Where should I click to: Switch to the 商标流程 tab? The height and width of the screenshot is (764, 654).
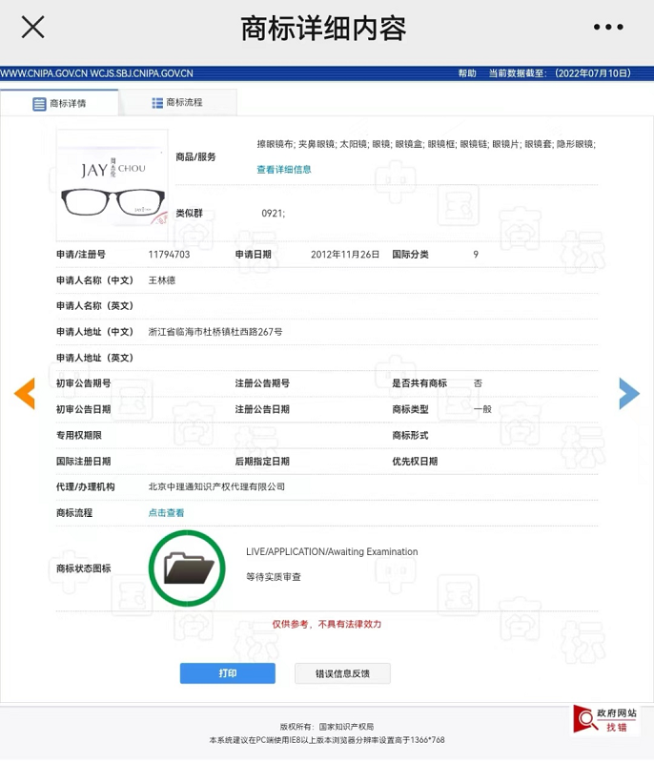click(177, 102)
